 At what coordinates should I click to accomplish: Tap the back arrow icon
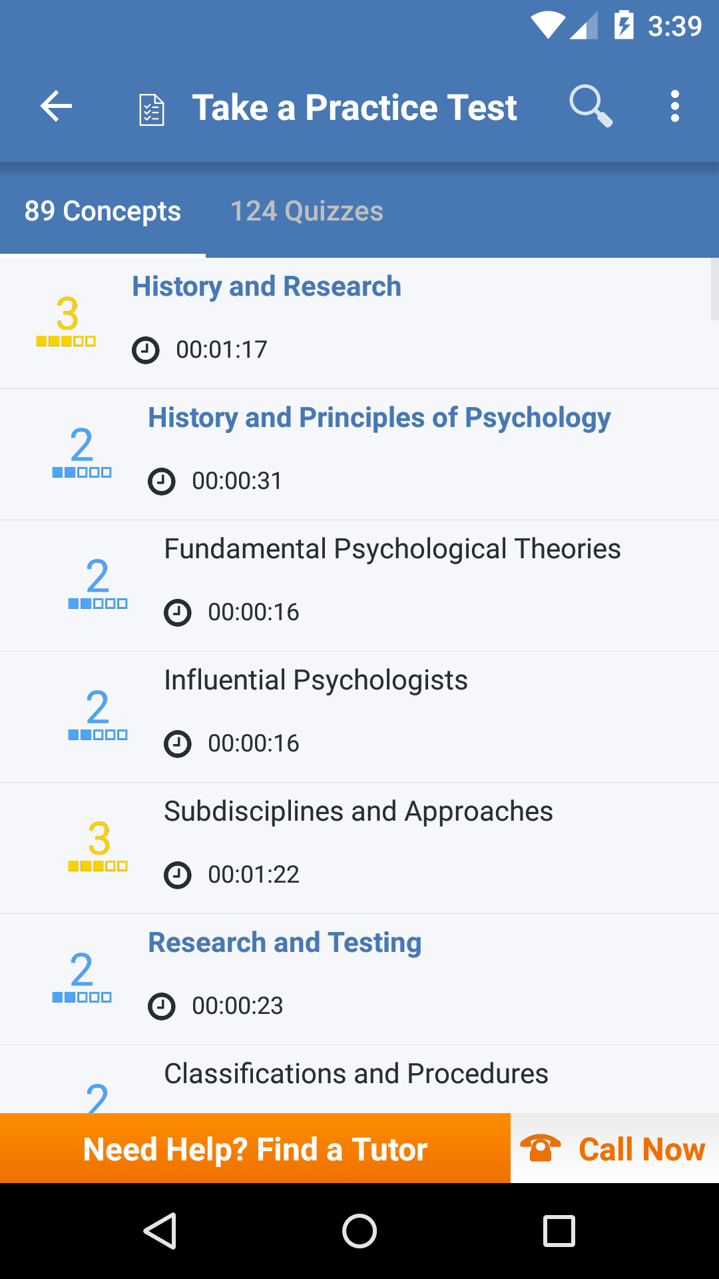tap(56, 107)
